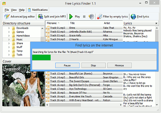Click the music note icon of Track 13.mp3
This screenshot has width=161, height=113.
click(x=47, y=73)
